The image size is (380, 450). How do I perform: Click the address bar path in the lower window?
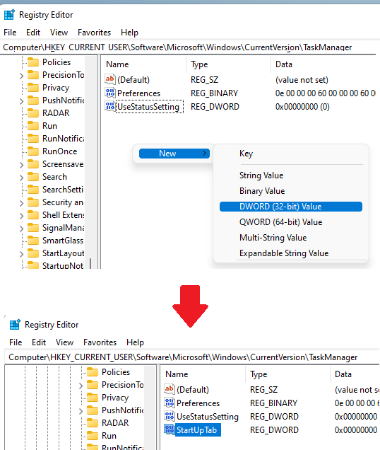[183, 357]
